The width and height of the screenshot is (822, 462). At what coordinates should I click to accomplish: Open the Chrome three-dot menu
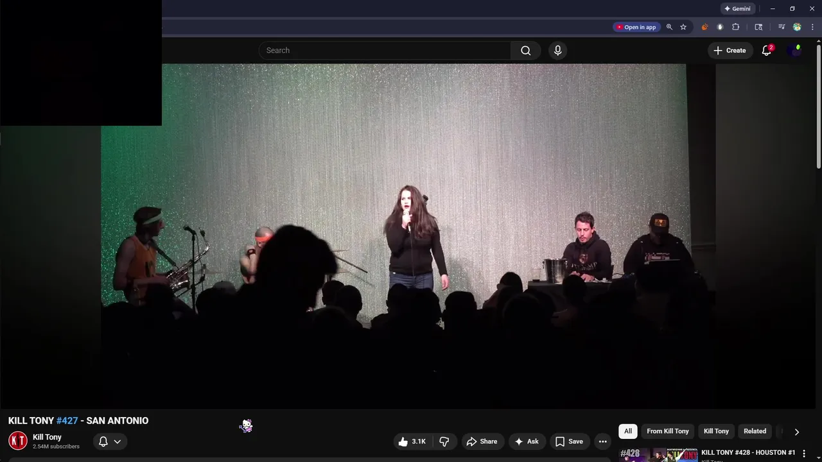tap(812, 27)
